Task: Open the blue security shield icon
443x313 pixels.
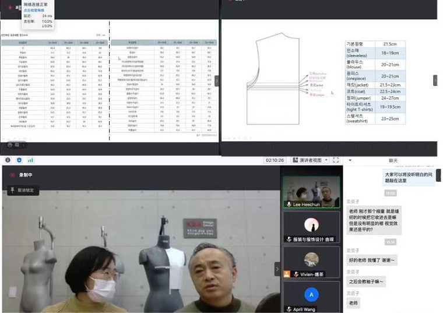Action: (x=19, y=160)
